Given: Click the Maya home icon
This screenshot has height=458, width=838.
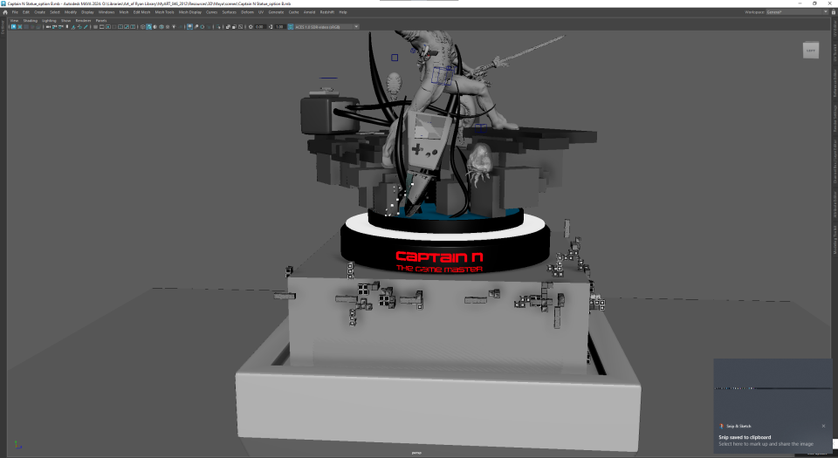Looking at the screenshot, I should (5, 11).
